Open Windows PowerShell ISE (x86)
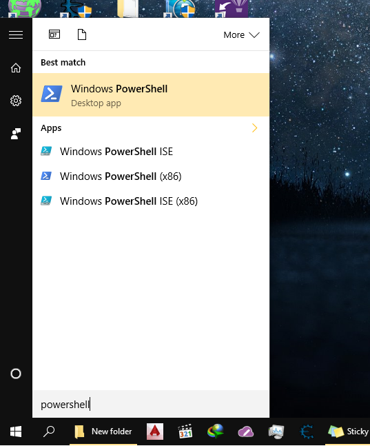This screenshot has height=446, width=370. pyautogui.click(x=151, y=201)
